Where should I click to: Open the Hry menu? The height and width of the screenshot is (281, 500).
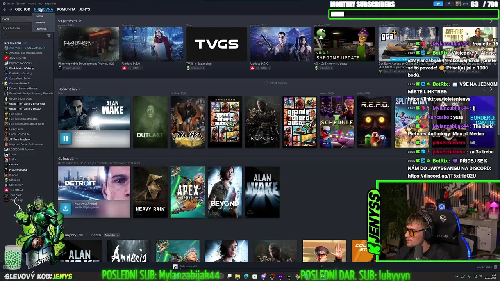(40, 4)
